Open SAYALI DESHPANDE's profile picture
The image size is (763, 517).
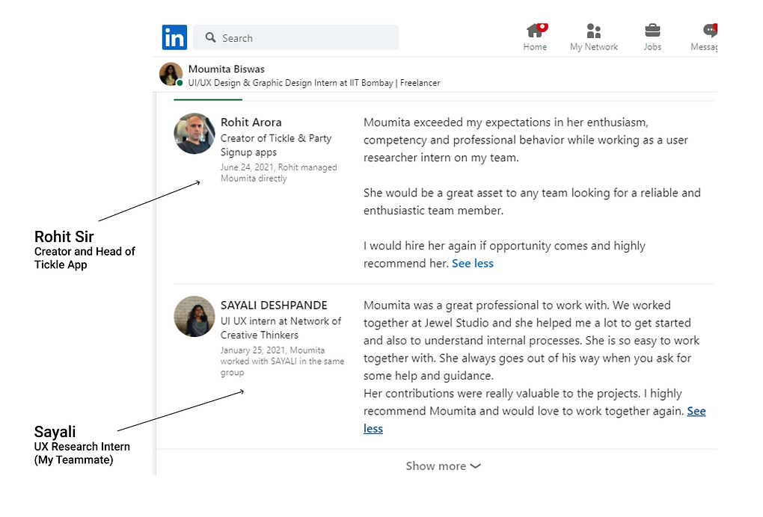pyautogui.click(x=194, y=316)
